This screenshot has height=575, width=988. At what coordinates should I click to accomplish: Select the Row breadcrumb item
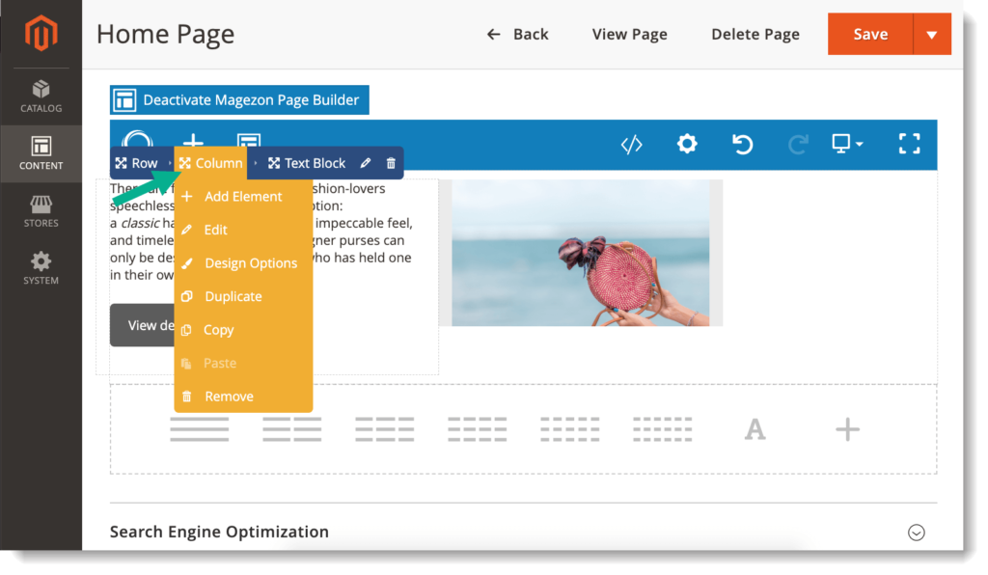pos(137,163)
